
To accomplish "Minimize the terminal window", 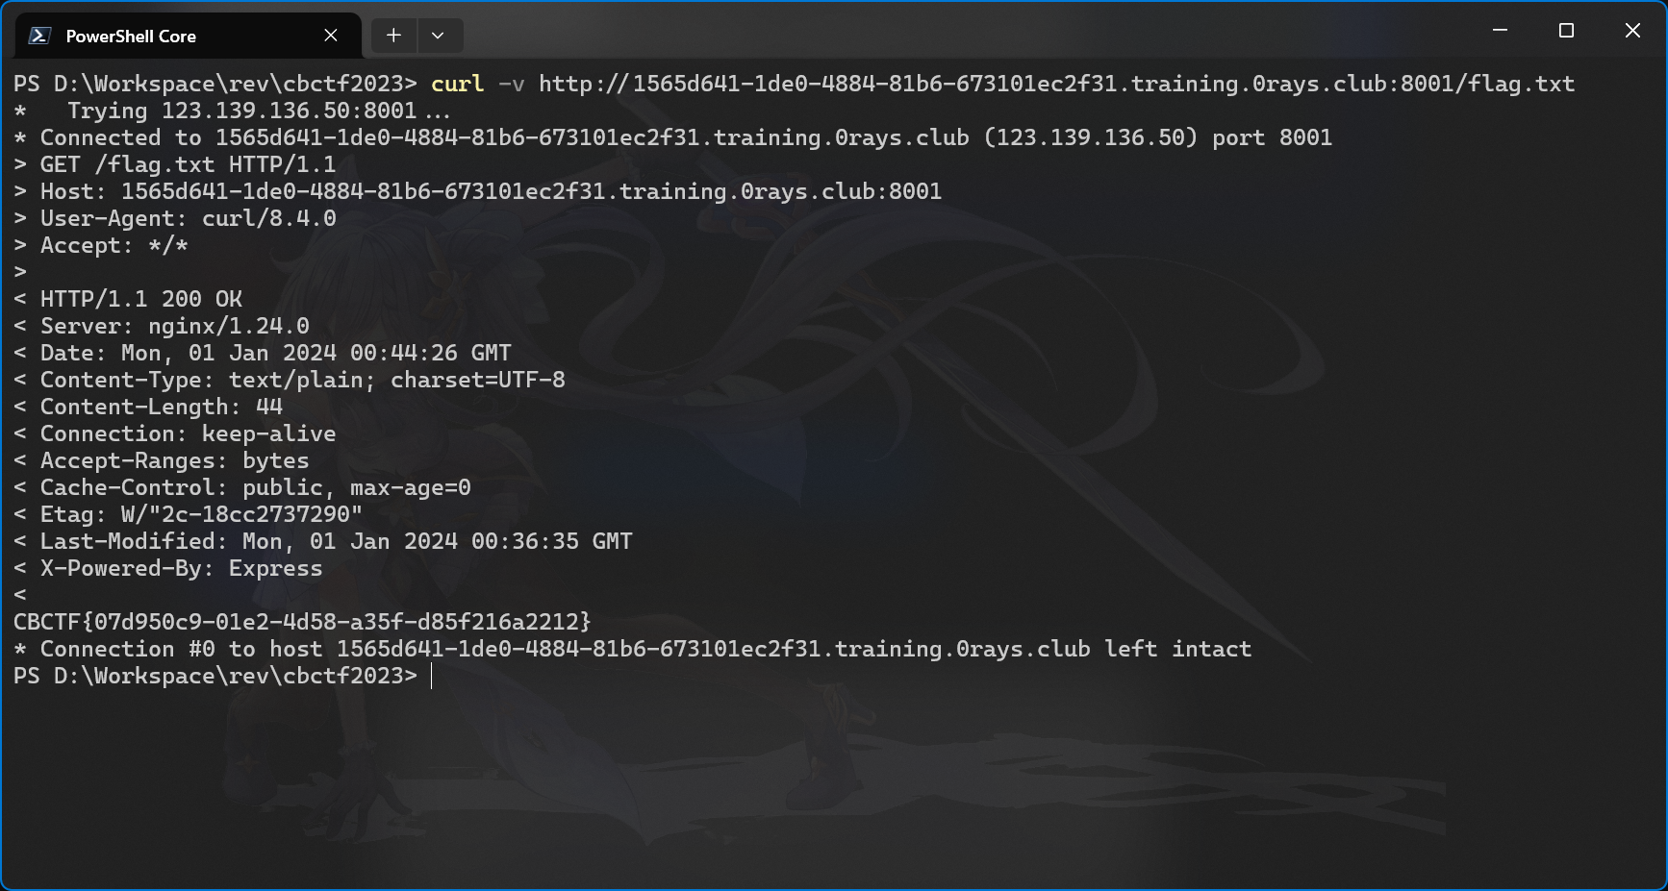I will click(x=1500, y=31).
